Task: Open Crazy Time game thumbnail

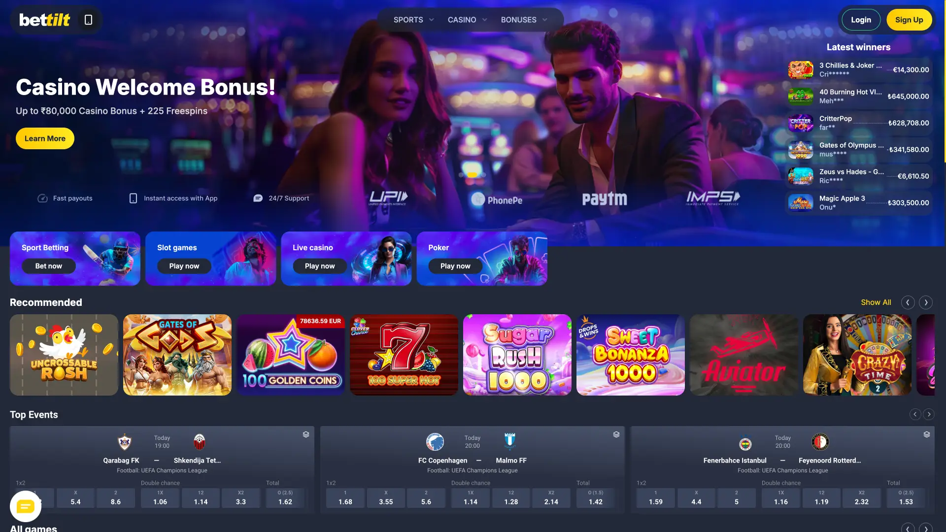Action: 857,355
